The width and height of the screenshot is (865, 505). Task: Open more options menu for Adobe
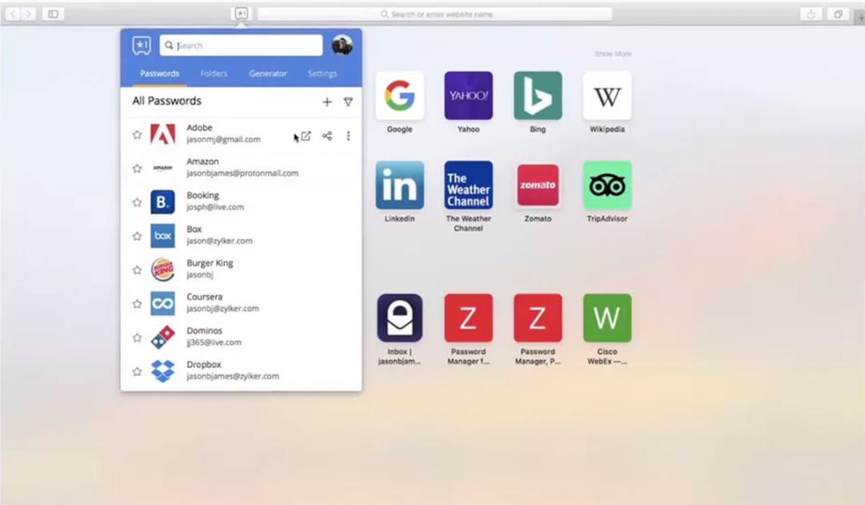(x=348, y=135)
